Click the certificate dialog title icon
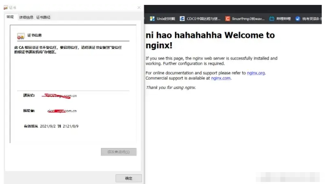The image size is (332, 184). pyautogui.click(x=6, y=8)
